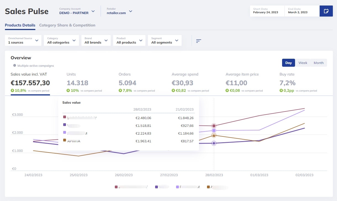Click the green up arrow under Units

68,90
